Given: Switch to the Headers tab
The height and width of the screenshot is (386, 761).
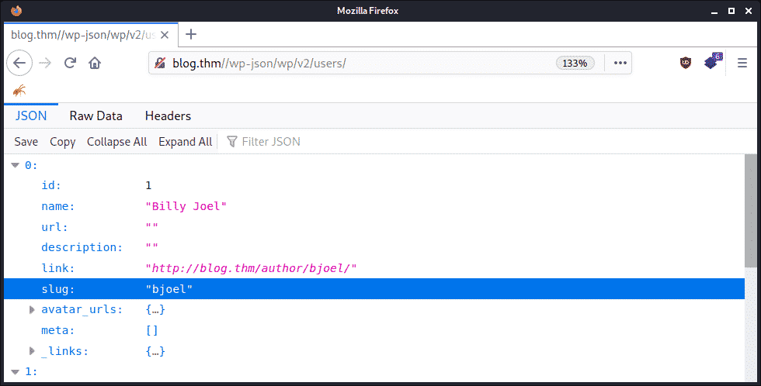Looking at the screenshot, I should (x=168, y=115).
